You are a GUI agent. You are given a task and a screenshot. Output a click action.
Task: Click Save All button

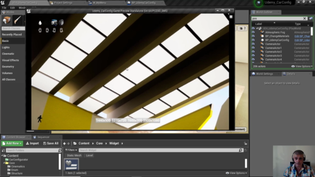[51, 143]
